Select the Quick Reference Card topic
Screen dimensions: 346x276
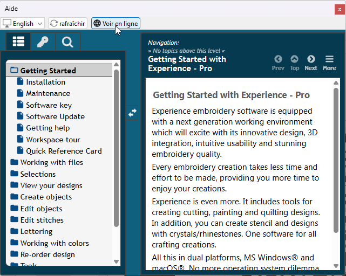(x=64, y=151)
